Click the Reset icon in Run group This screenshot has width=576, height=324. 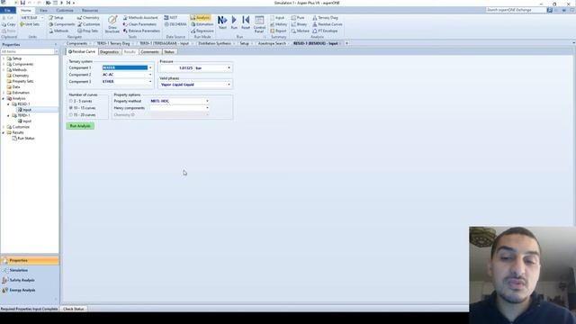(x=246, y=22)
